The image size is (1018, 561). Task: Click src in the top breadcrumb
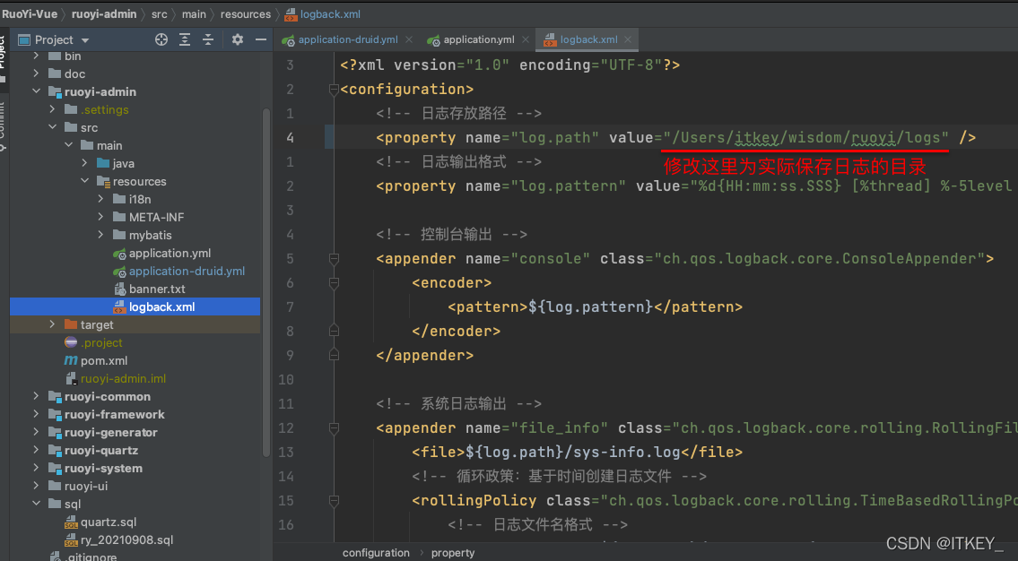[160, 13]
